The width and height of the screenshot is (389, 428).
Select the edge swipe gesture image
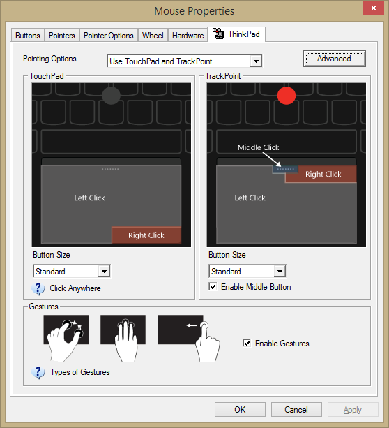pyautogui.click(x=189, y=338)
